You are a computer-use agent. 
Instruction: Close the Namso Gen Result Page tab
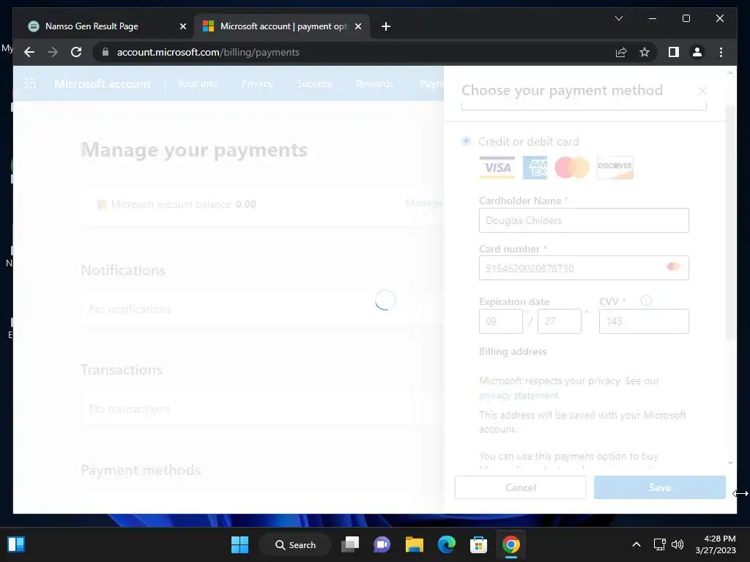click(182, 26)
